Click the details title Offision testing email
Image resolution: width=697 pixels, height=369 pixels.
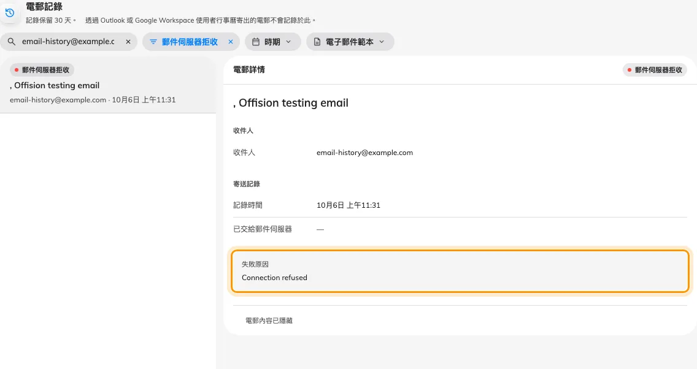pos(291,103)
